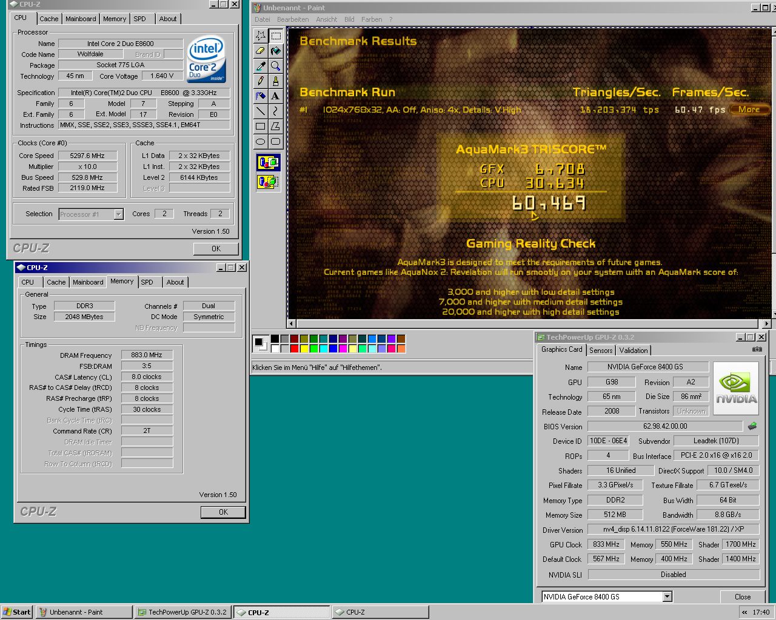Open SPD tab in the CPU-Z memory timings window
Image resolution: width=776 pixels, height=620 pixels.
(x=147, y=282)
